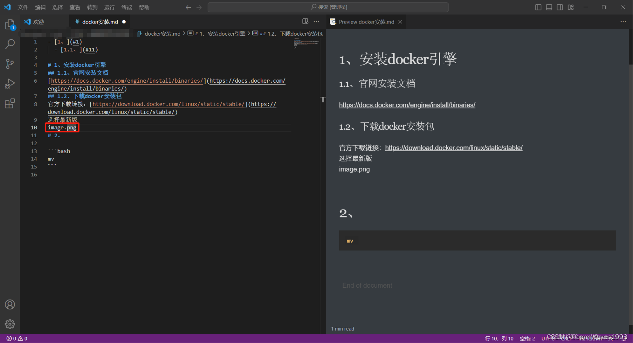633x343 pixels.
Task: Open Run and Debug view
Action: [10, 84]
